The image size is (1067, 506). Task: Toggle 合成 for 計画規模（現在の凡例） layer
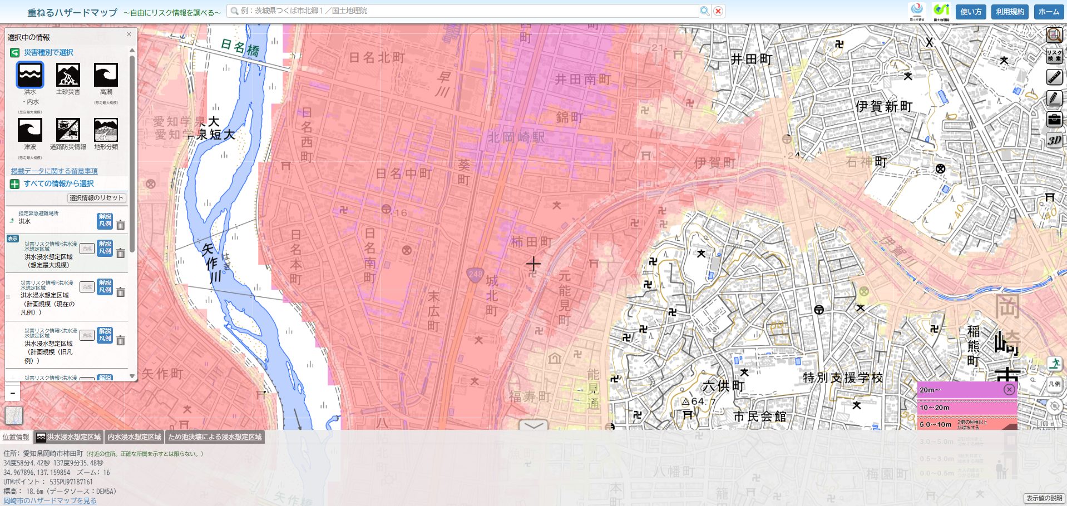click(x=87, y=287)
